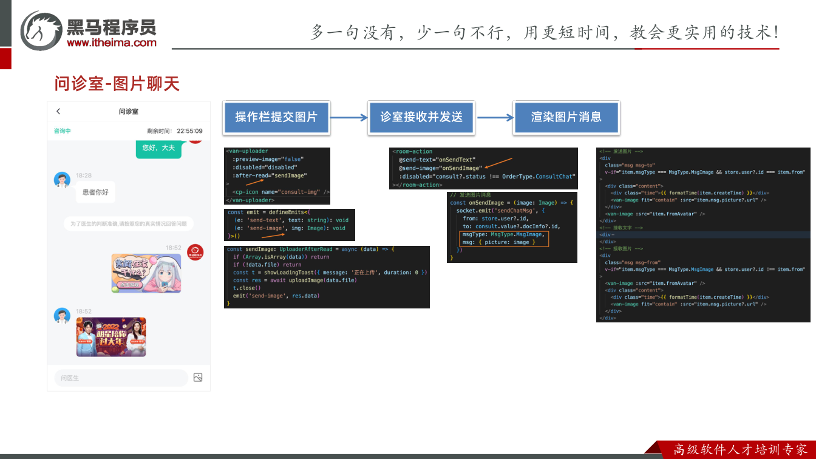816x459 pixels.
Task: Click the 操作栏提交图片 step box
Action: pos(276,117)
